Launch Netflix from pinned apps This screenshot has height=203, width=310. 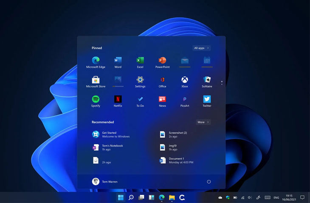point(118,99)
